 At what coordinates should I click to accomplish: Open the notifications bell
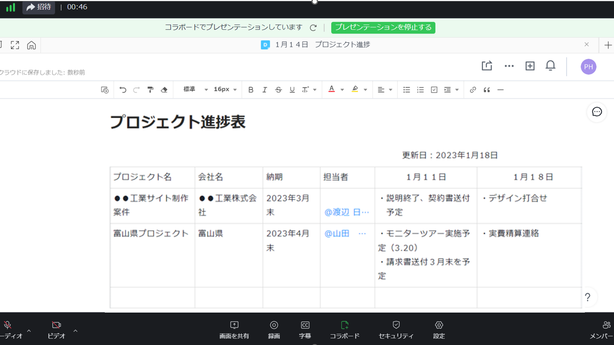(550, 66)
